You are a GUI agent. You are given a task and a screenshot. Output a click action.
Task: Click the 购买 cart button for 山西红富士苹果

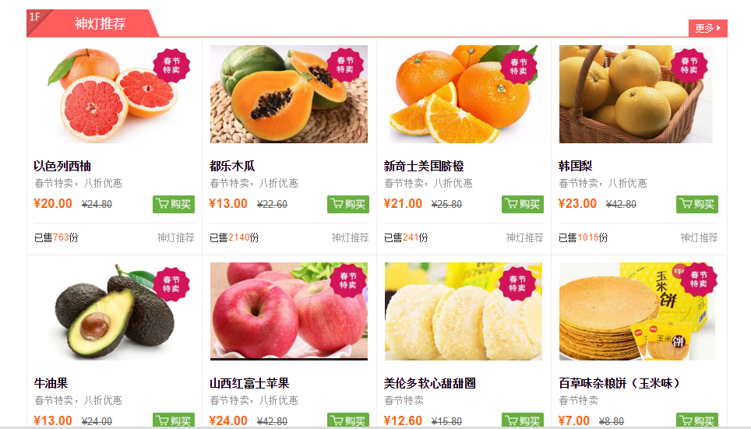pyautogui.click(x=348, y=420)
